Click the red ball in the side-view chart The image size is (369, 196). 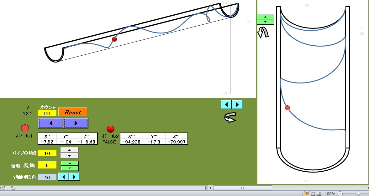[114, 39]
